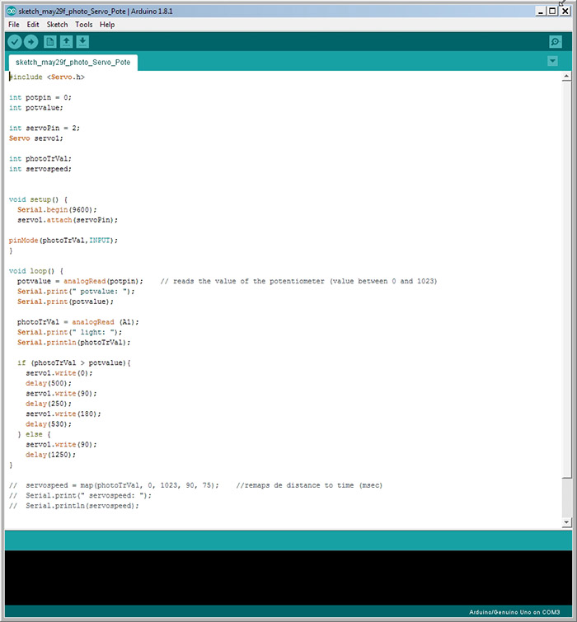Click the black console output area
Viewport: 577px width, 622px height.
(288, 578)
